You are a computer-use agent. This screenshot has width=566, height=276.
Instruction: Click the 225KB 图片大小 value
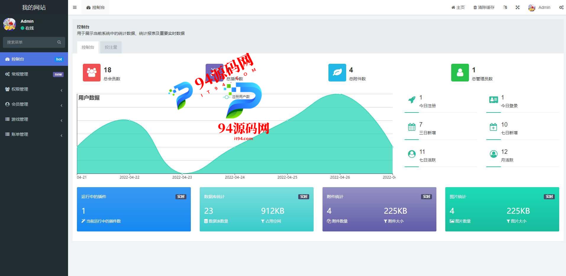tap(518, 211)
